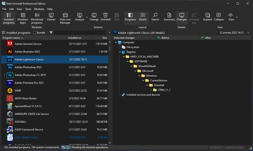253x151 pixels.
Task: Open the Edit menu
Action: [11, 9]
